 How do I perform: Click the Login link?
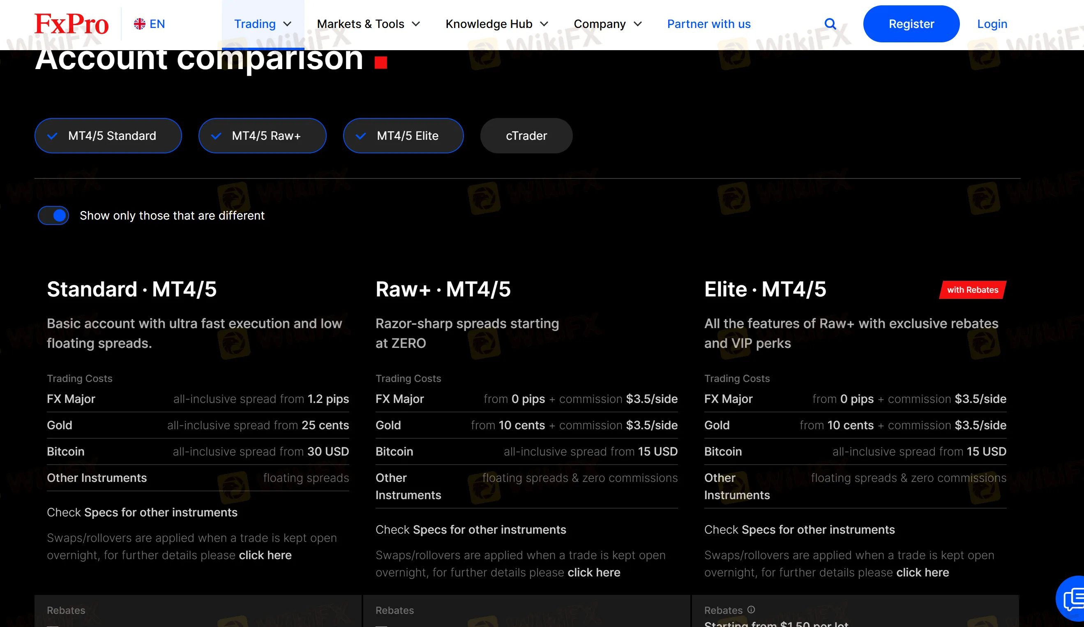coord(992,24)
